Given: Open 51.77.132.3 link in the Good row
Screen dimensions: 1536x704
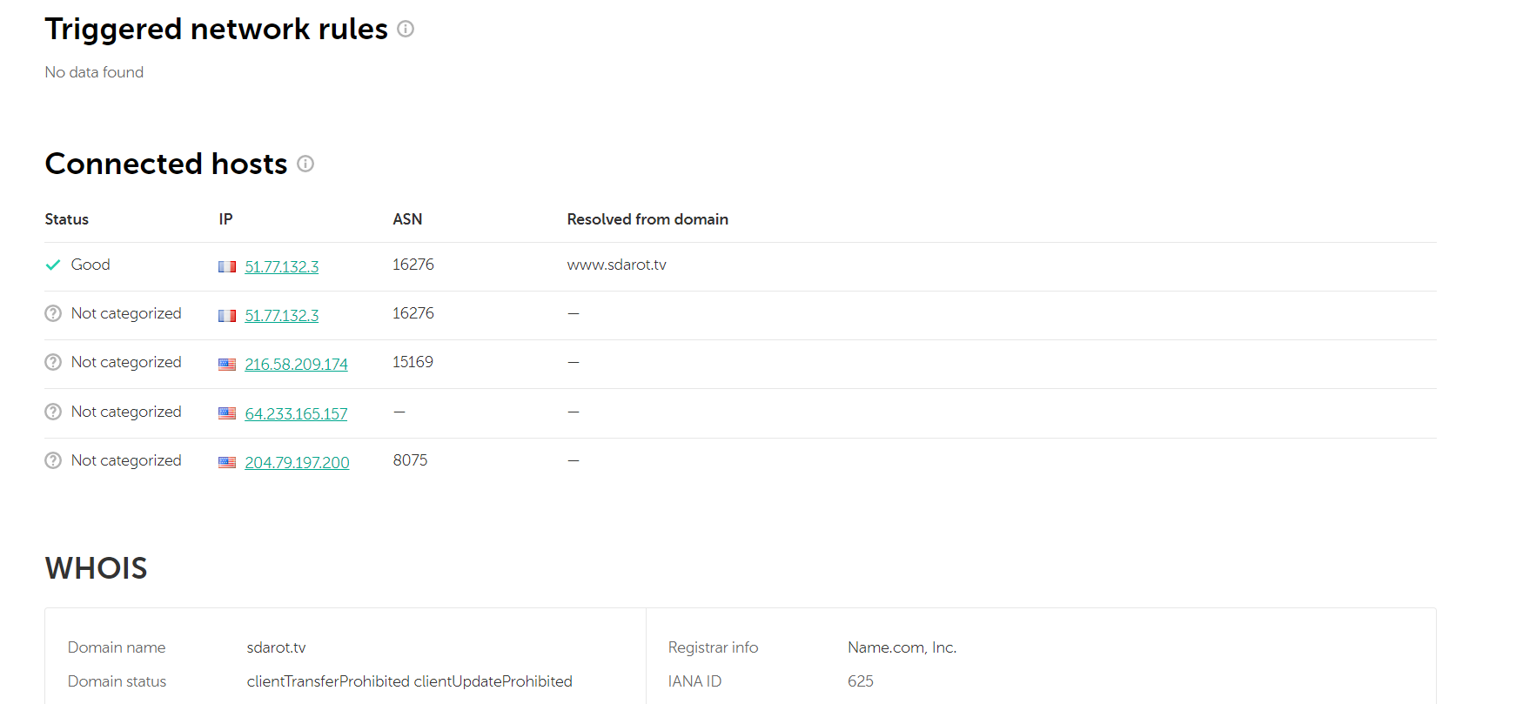Looking at the screenshot, I should point(282,267).
